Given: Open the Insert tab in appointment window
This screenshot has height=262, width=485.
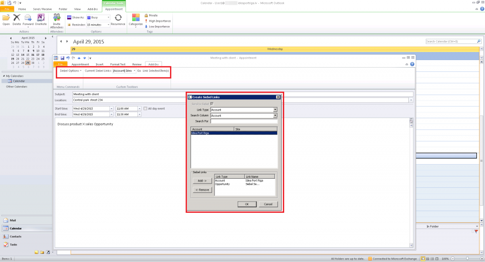Looking at the screenshot, I should pos(99,65).
